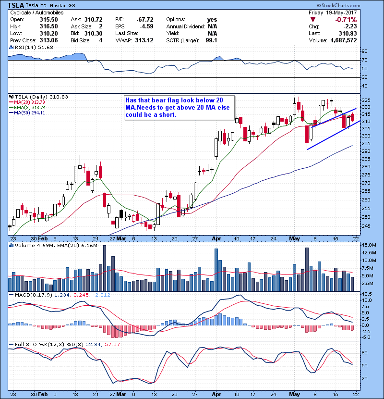Screen dimensions: 384x399
Task: Select the SCTR (Large) value 99.1
Action: click(x=212, y=40)
